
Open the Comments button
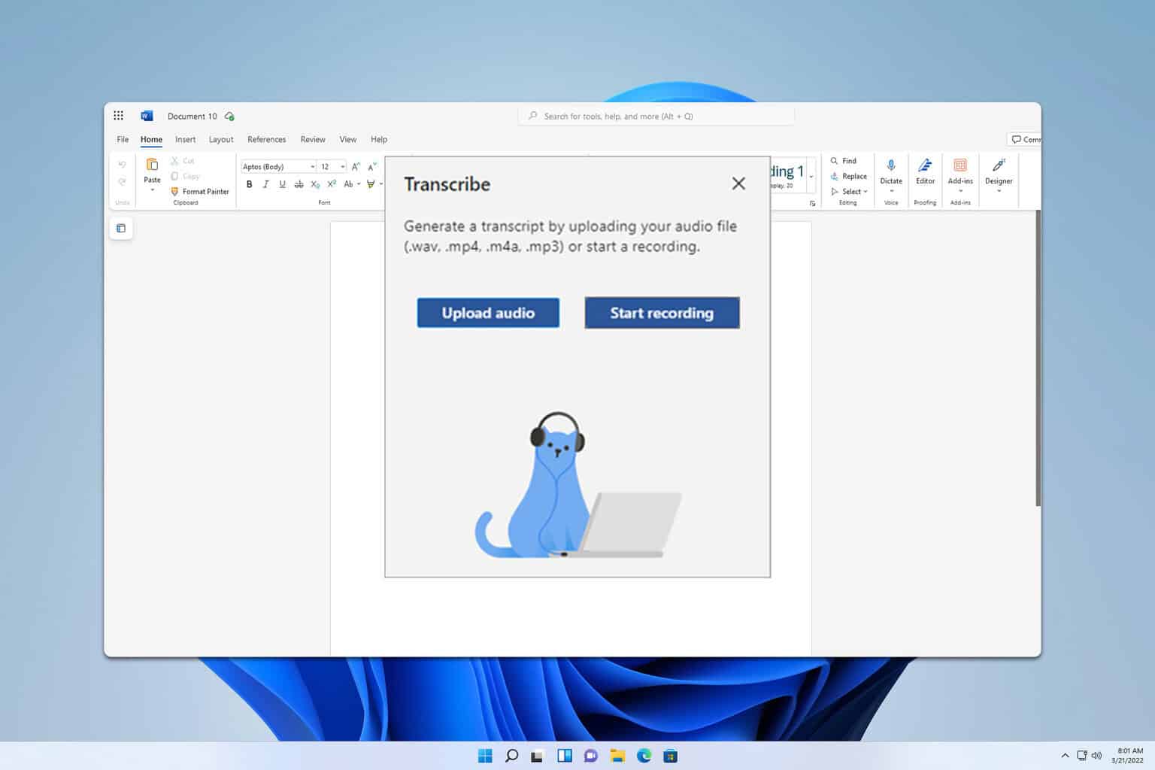[1025, 140]
